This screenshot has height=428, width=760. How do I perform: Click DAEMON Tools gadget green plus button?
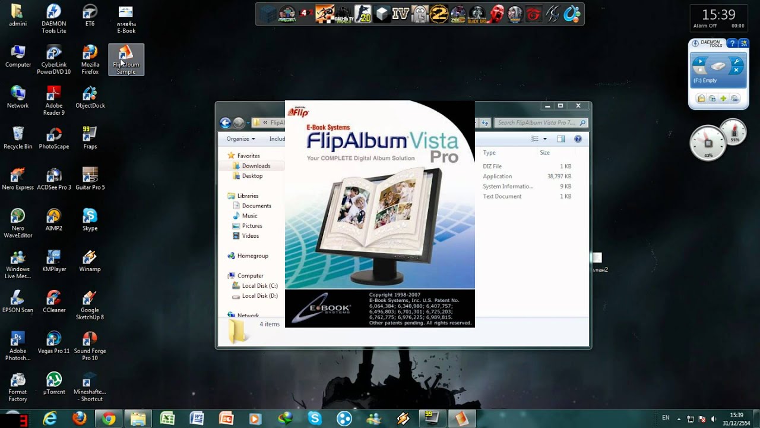[x=723, y=99]
